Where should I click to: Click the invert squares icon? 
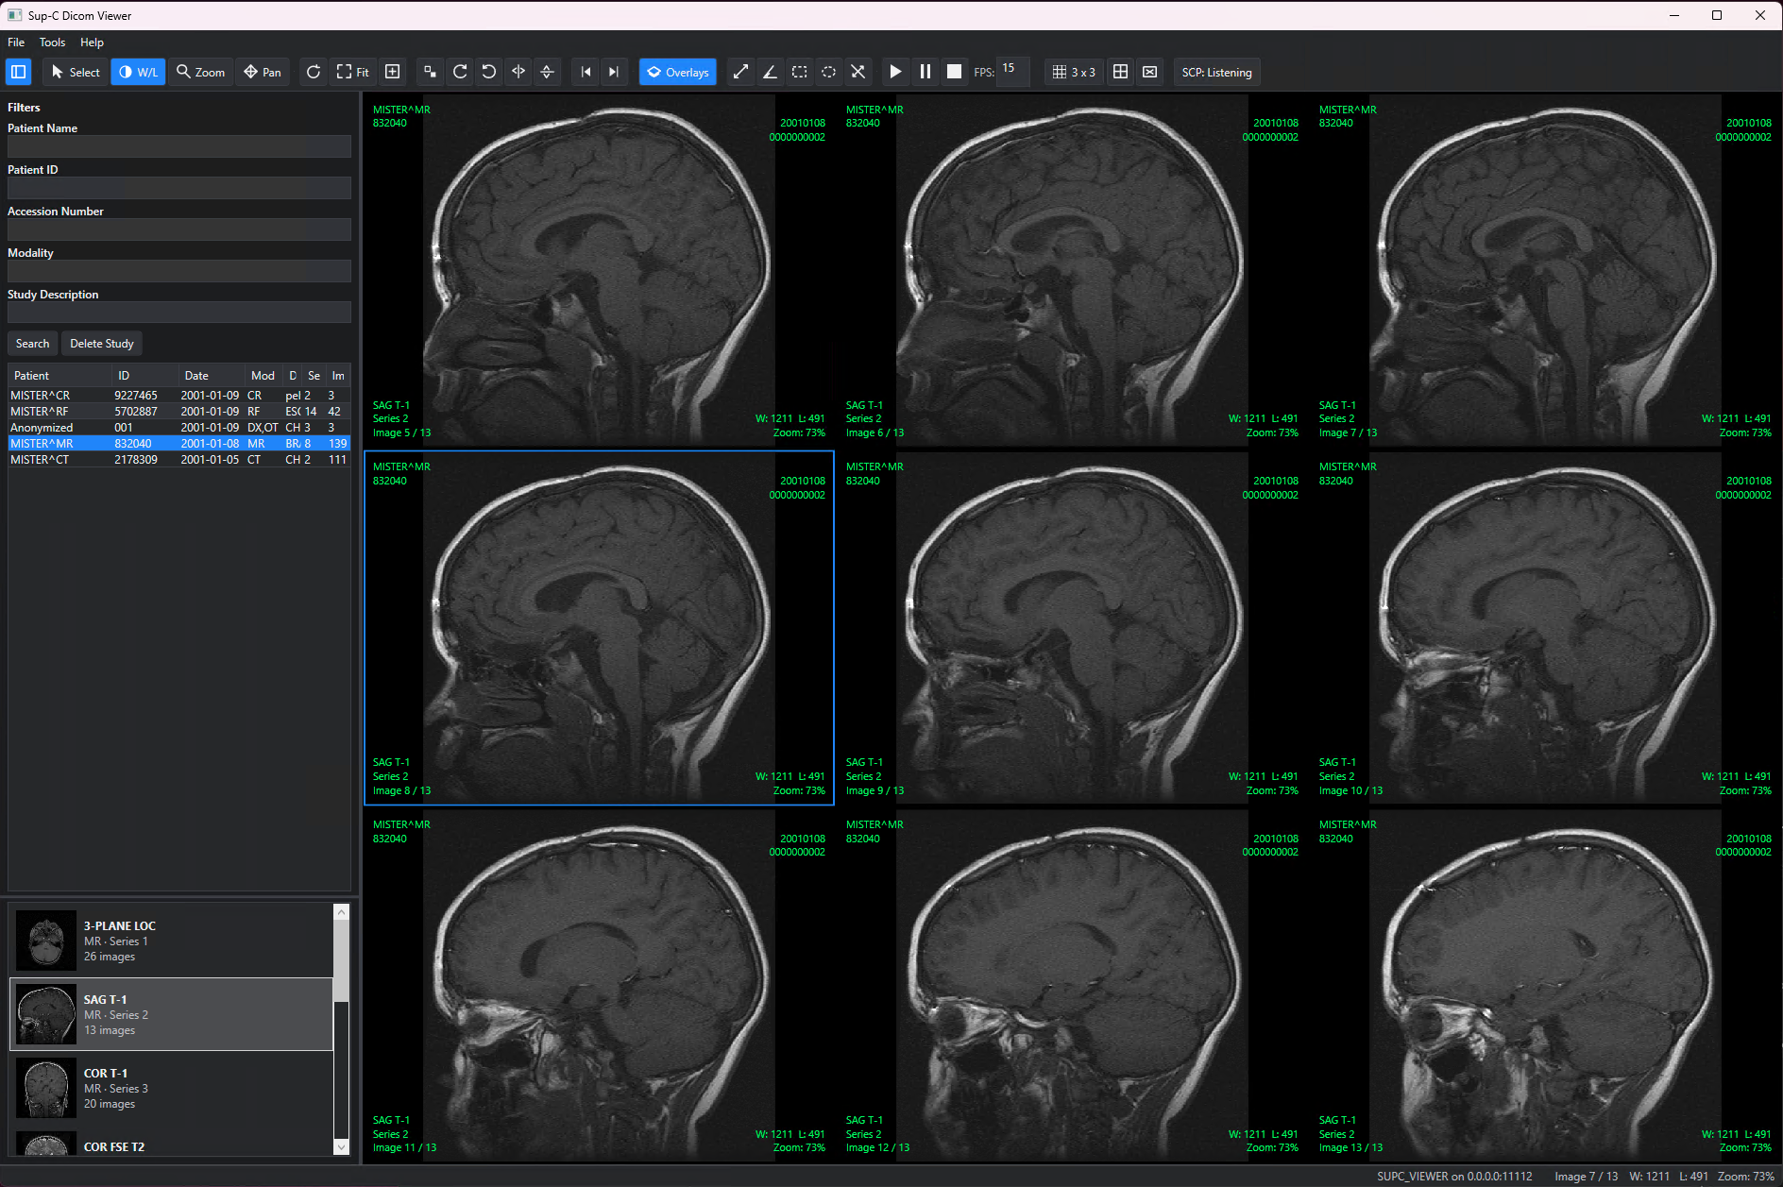(430, 72)
